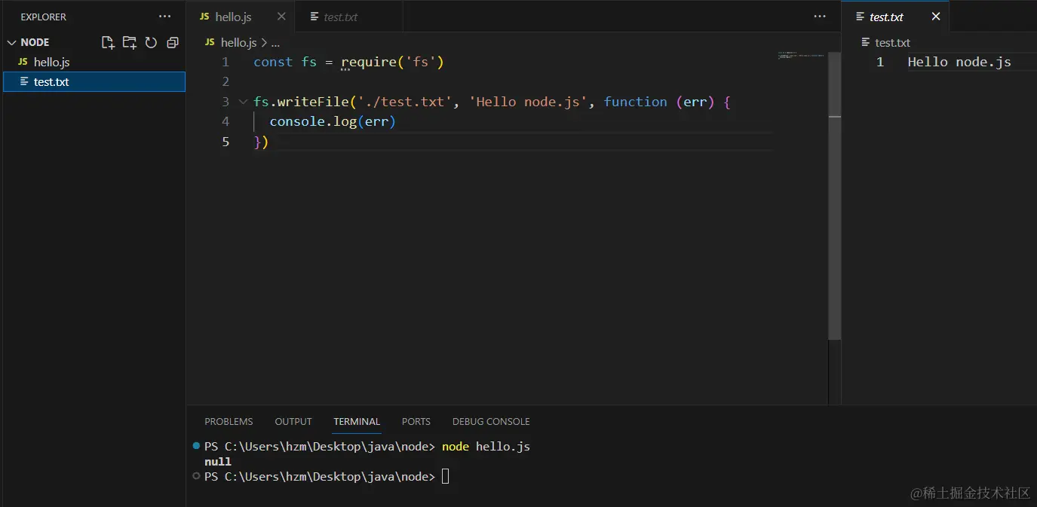The width and height of the screenshot is (1037, 507).
Task: Click the 'Hello node.js' string in code
Action: [528, 102]
